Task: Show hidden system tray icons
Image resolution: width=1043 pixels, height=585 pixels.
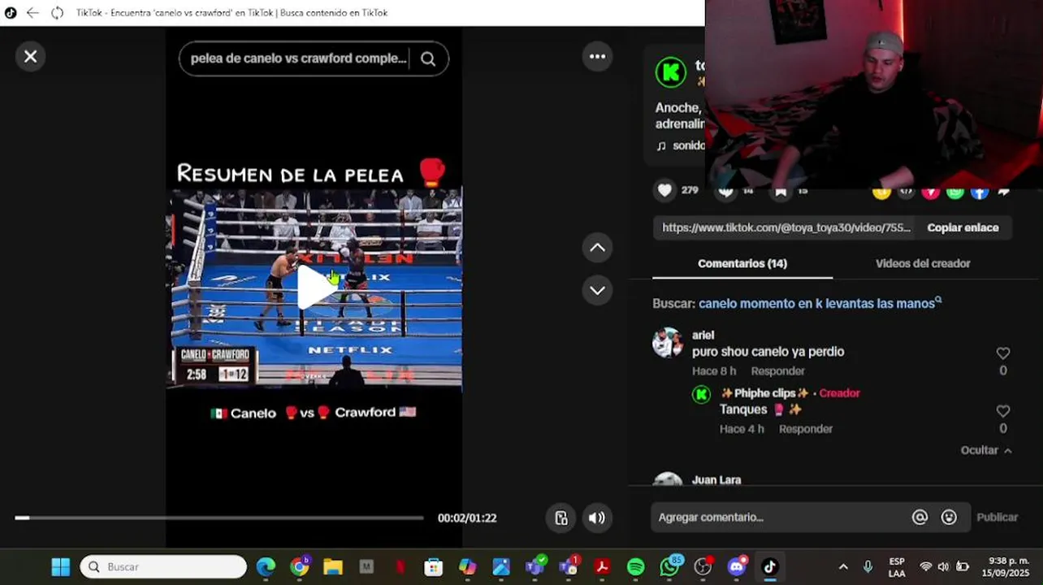Action: coord(843,566)
